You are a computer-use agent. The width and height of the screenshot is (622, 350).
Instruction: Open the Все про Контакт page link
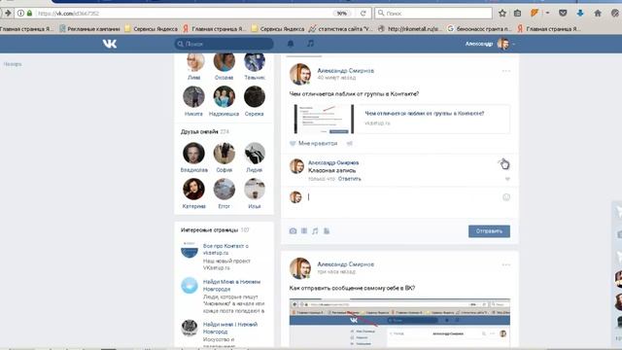click(225, 249)
